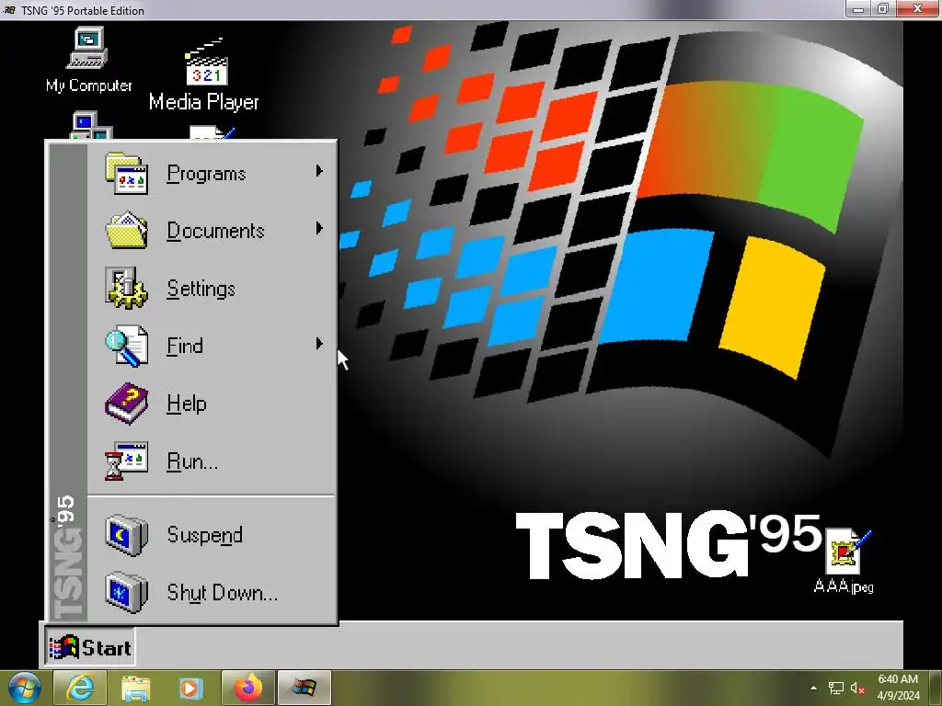
Task: Expand the Find submenu arrow
Action: 319,344
